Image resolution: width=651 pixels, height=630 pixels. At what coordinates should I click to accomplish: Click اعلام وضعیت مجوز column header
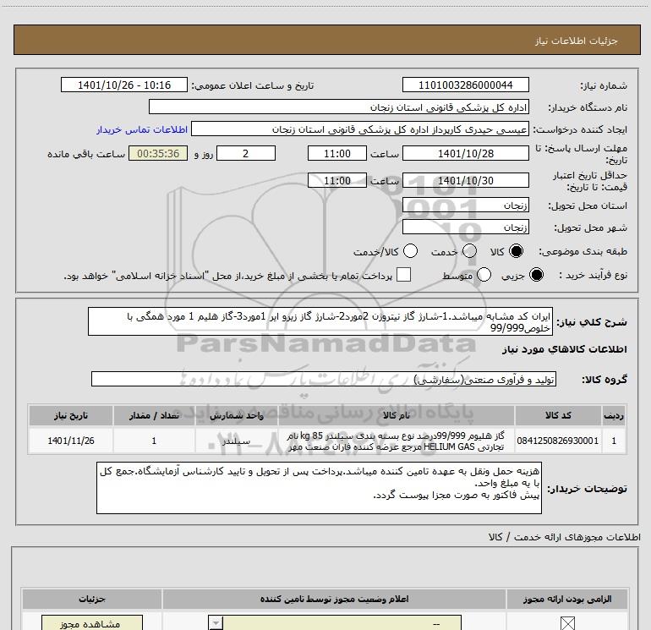coord(334,599)
